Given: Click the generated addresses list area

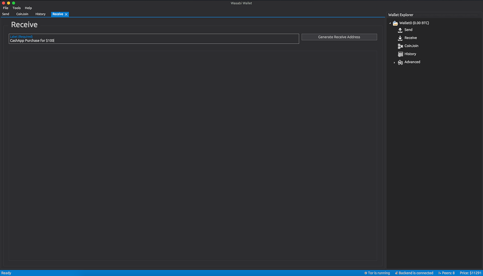Looking at the screenshot, I should click(x=193, y=156).
